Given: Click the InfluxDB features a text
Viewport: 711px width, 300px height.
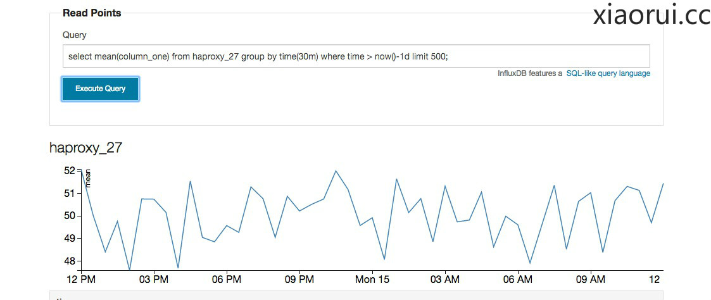Looking at the screenshot, I should pos(530,73).
